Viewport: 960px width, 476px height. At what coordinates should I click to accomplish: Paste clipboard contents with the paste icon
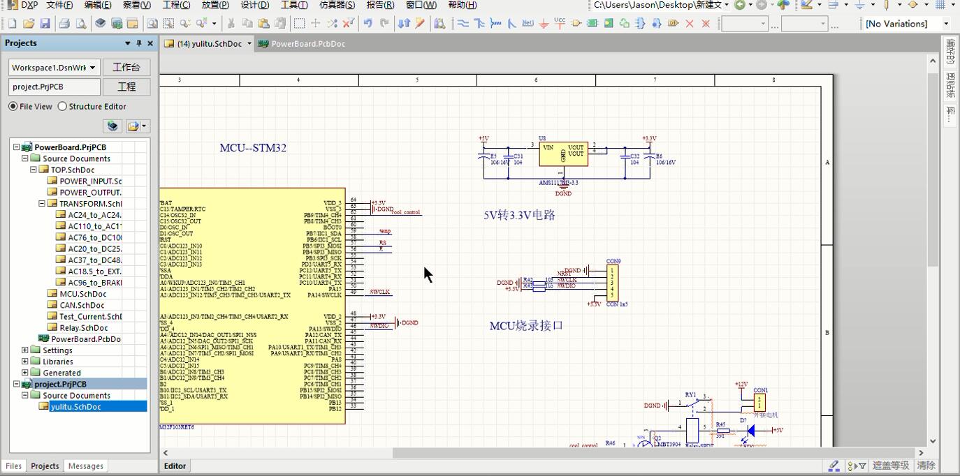tap(264, 24)
